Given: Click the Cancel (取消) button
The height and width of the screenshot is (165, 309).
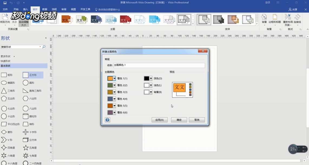Looking at the screenshot, I should click(197, 120).
